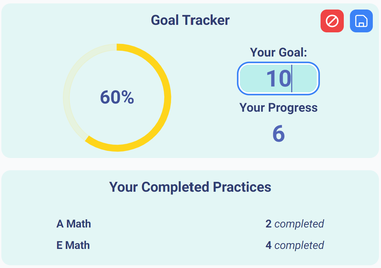Click the word "Progress" above the number 6
This screenshot has width=381, height=268.
pos(293,108)
